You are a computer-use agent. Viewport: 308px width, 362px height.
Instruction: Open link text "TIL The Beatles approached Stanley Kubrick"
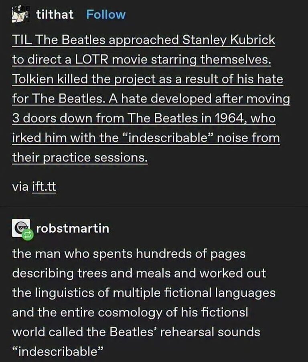(144, 40)
